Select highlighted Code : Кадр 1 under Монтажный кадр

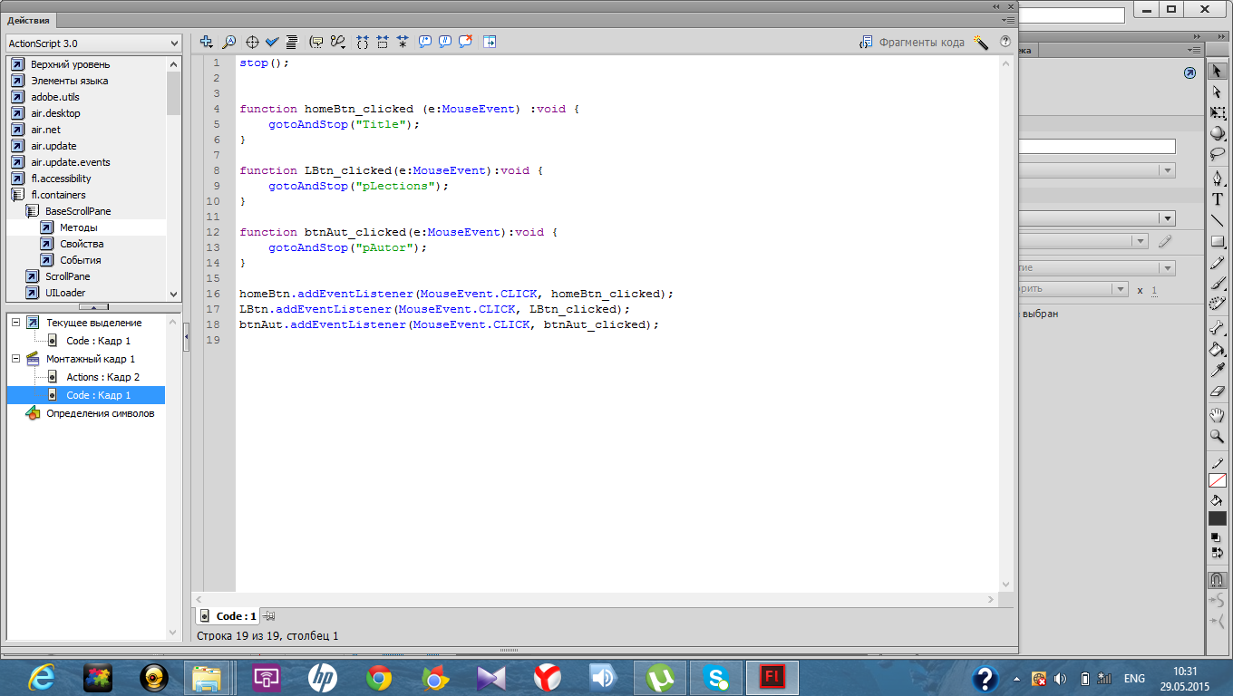click(85, 395)
